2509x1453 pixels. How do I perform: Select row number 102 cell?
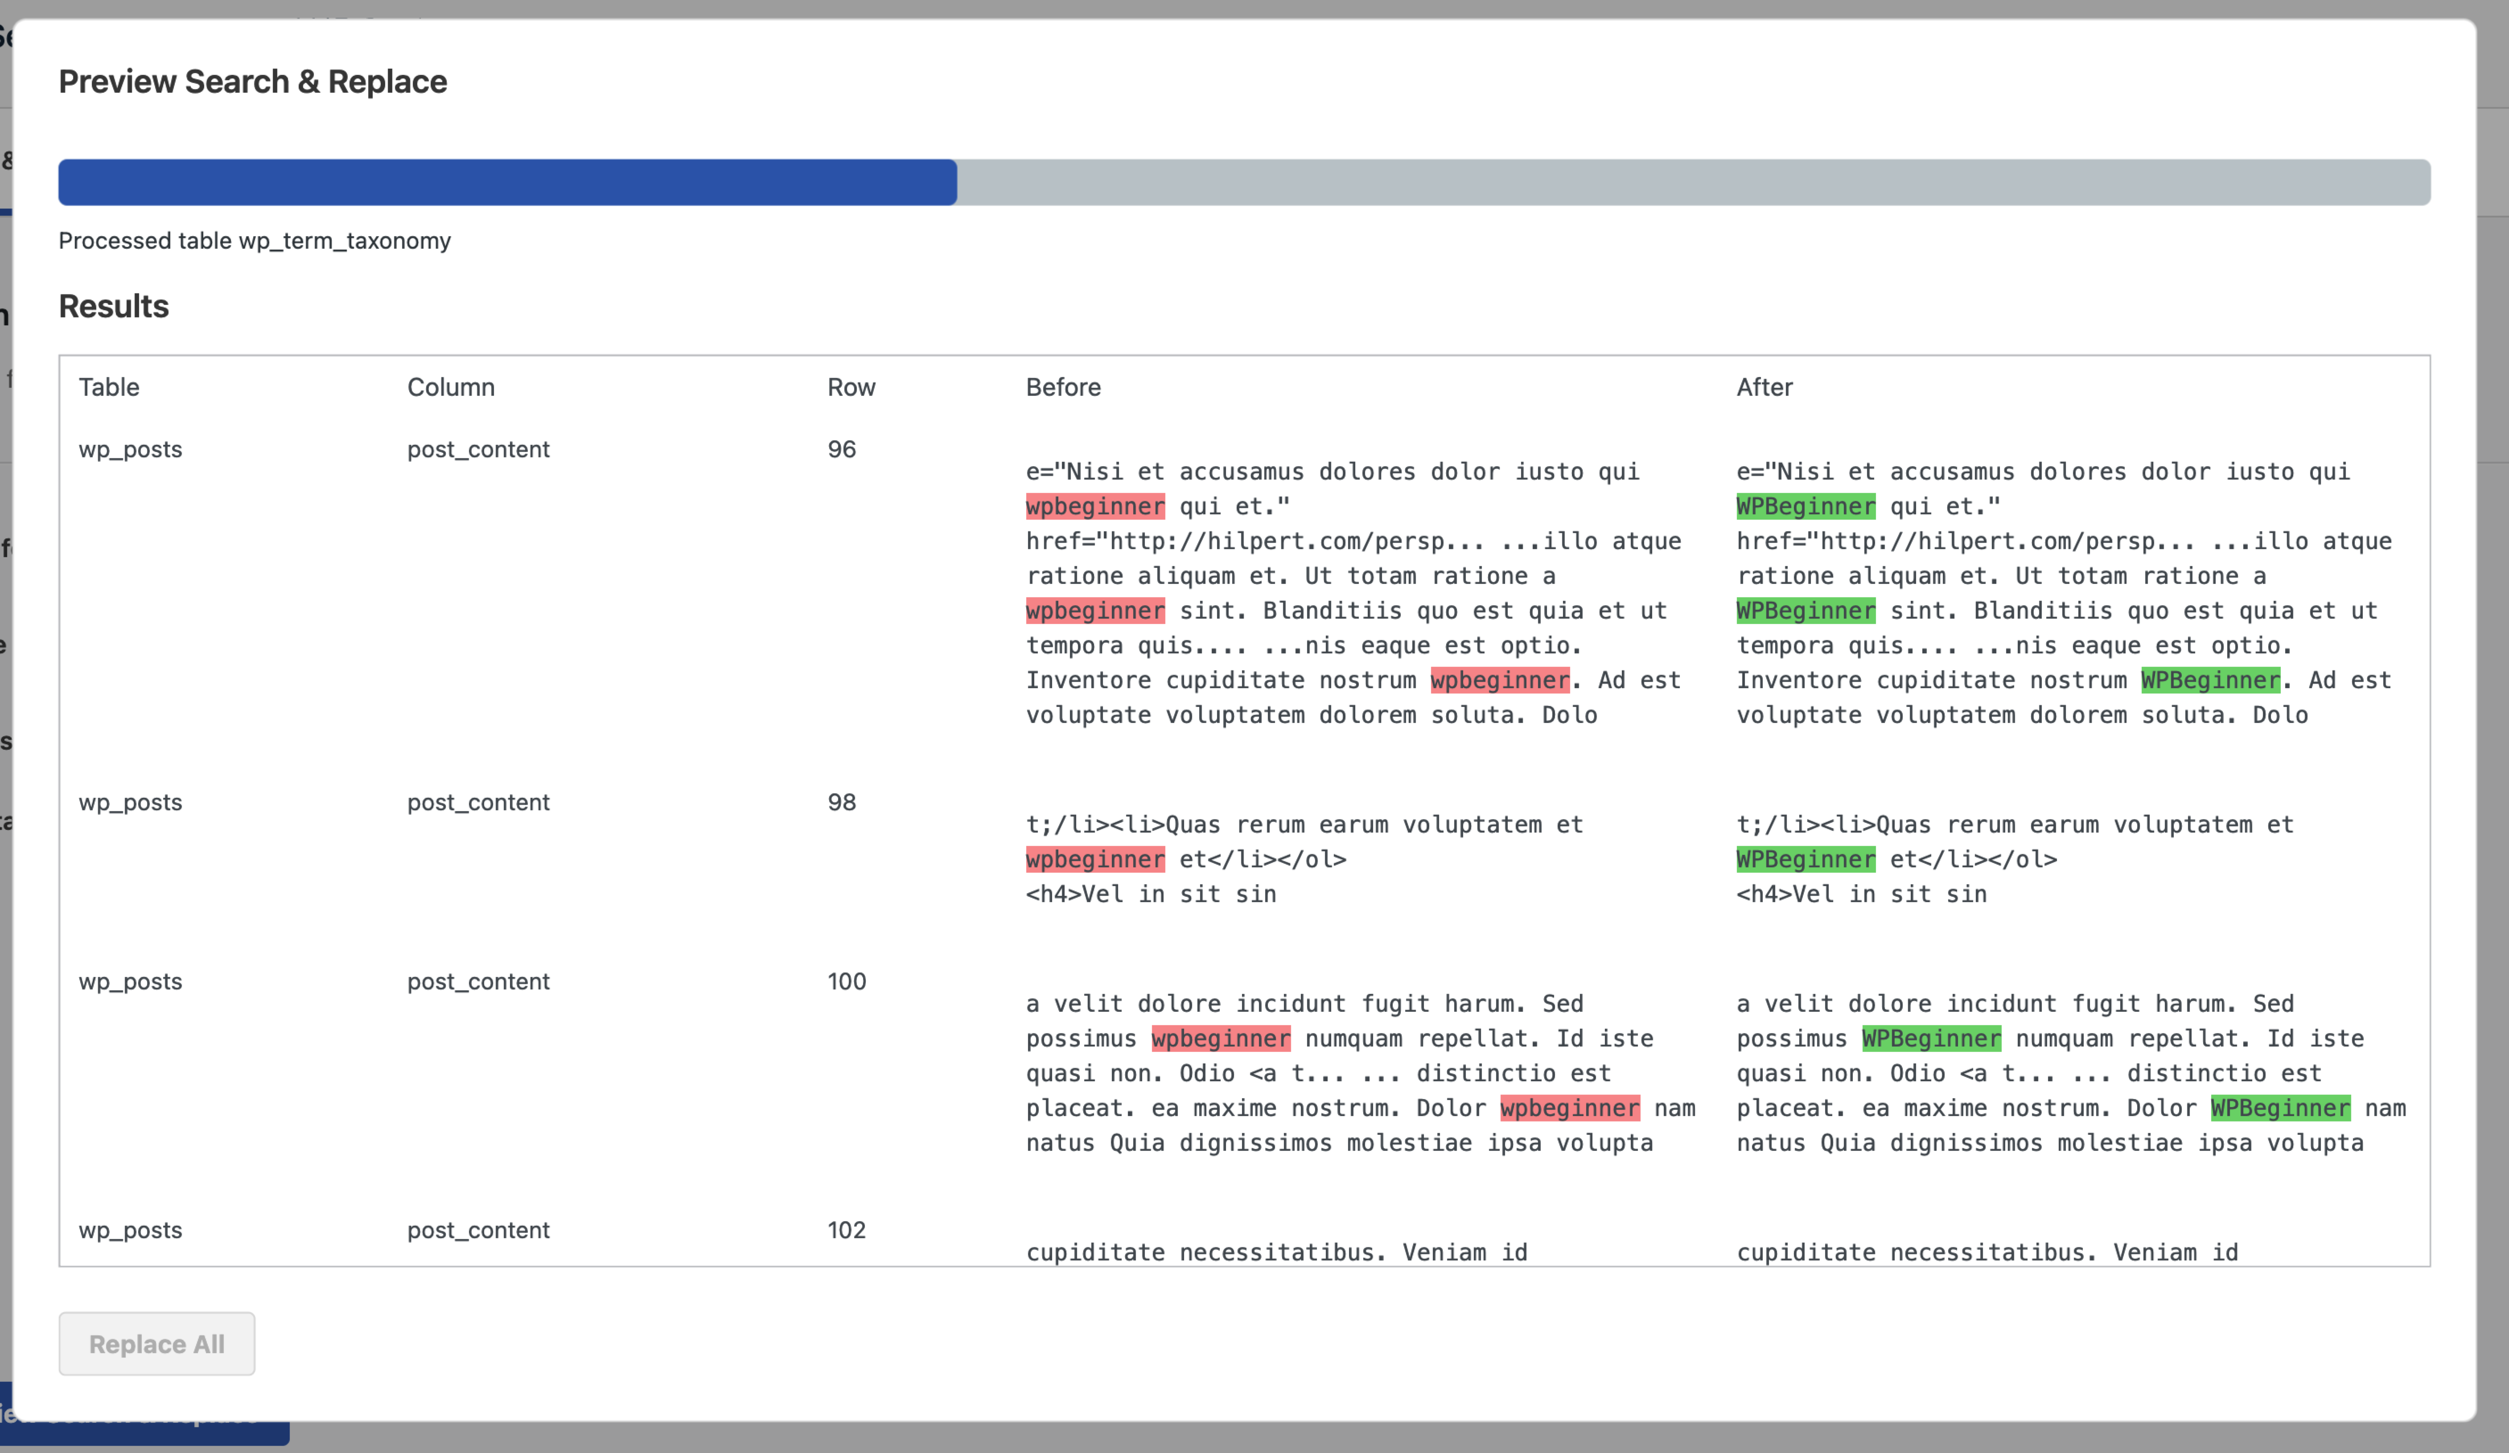tap(846, 1230)
